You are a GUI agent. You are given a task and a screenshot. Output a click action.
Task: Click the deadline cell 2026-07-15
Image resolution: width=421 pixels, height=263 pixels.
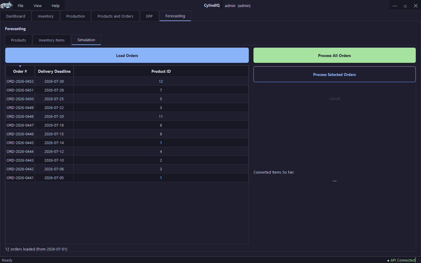point(54,134)
